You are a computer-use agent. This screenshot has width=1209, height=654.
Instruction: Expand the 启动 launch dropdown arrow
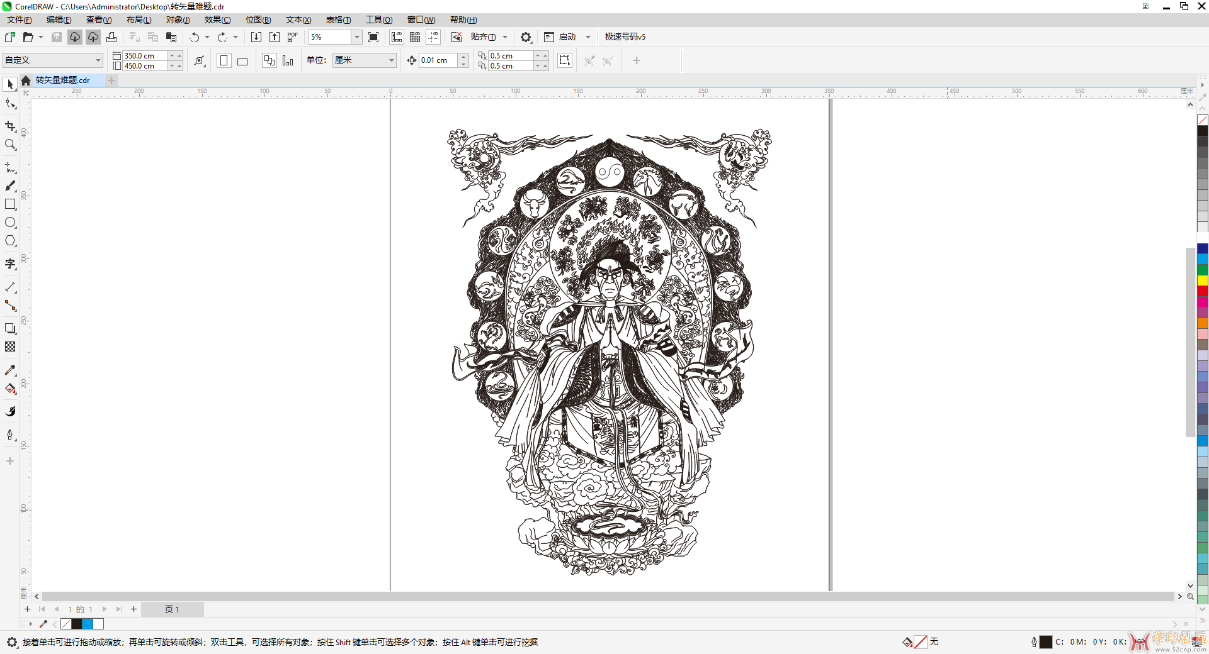pyautogui.click(x=588, y=37)
